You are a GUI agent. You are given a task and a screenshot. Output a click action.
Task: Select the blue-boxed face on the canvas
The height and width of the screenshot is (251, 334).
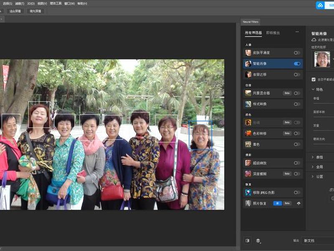pos(200,135)
